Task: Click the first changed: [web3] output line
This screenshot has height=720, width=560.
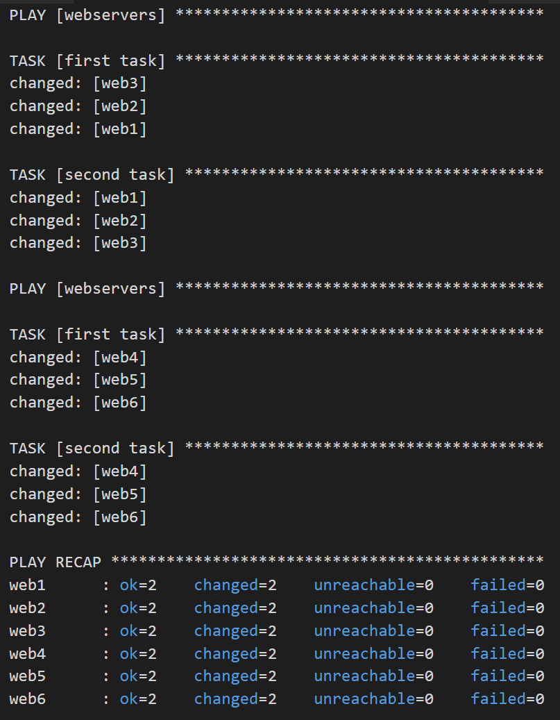Action: [78, 84]
